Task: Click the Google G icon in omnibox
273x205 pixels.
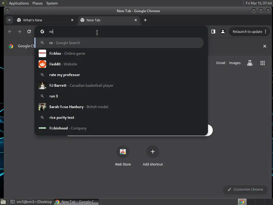Action: [42, 31]
